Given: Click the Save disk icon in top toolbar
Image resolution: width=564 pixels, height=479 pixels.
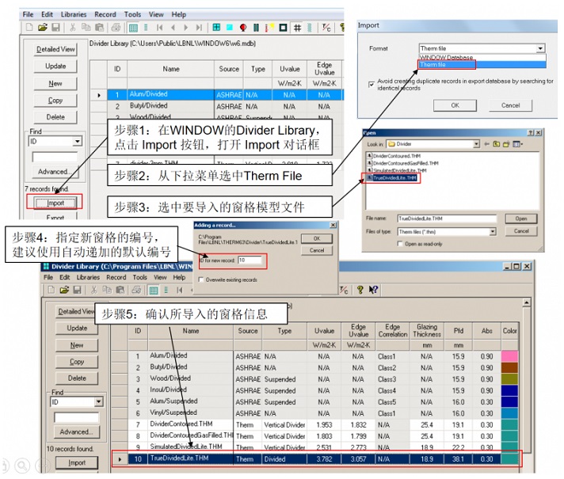Looking at the screenshot, I should pyautogui.click(x=55, y=28).
